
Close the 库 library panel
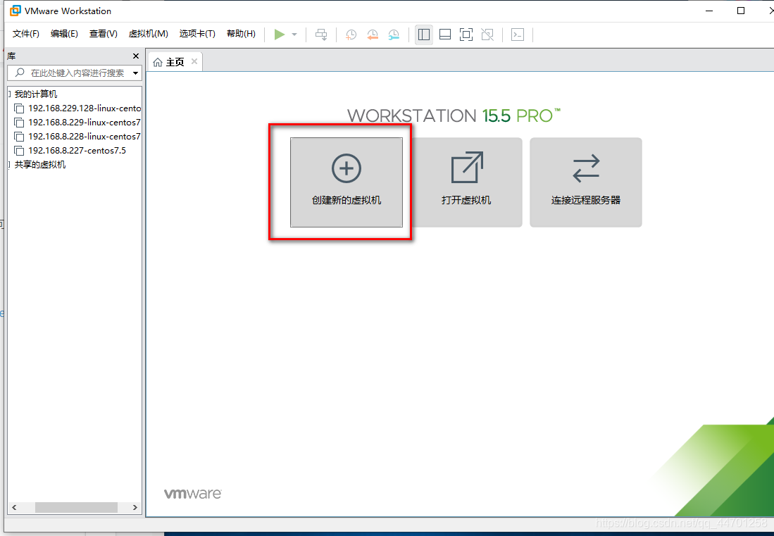(x=136, y=56)
